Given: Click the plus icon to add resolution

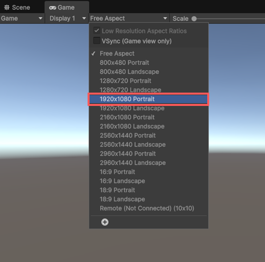Looking at the screenshot, I should [105, 222].
